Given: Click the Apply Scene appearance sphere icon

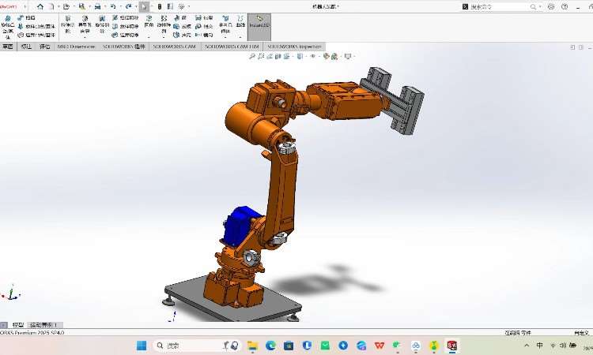Looking at the screenshot, I should click(x=324, y=56).
